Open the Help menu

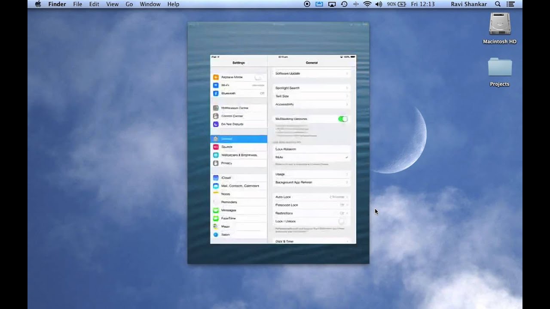coord(173,4)
